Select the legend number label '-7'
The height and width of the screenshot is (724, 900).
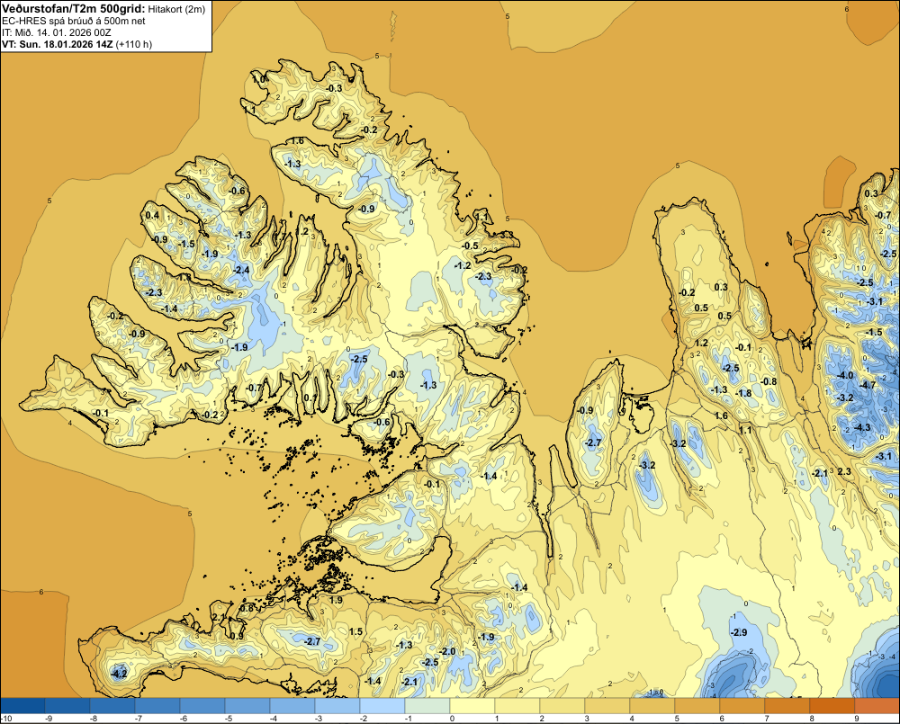[x=139, y=719]
